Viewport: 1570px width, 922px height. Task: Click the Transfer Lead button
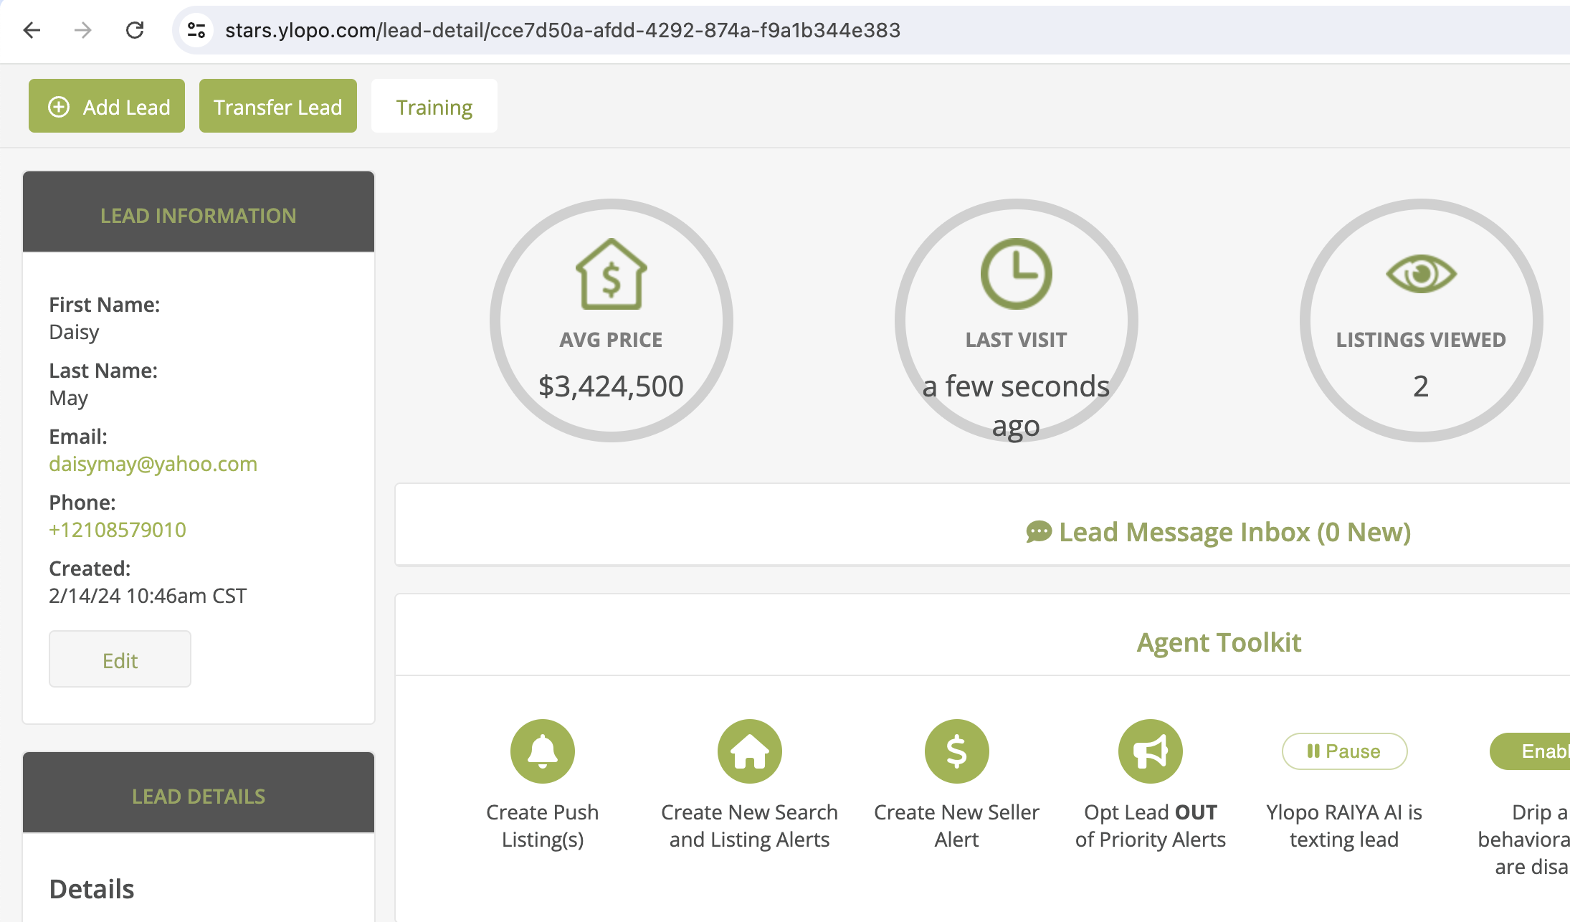[x=277, y=107]
